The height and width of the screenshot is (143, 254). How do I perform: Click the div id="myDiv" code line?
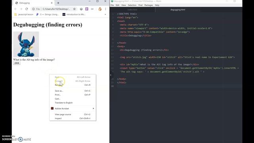point(159,64)
